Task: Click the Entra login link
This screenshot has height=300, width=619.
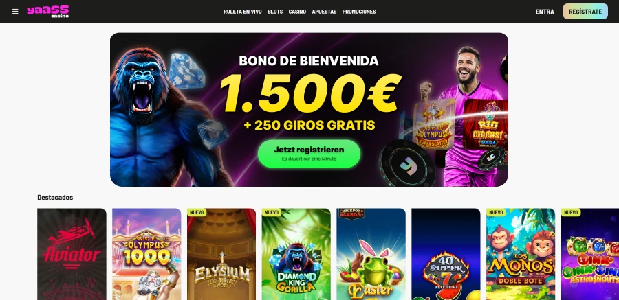Action: coord(545,12)
